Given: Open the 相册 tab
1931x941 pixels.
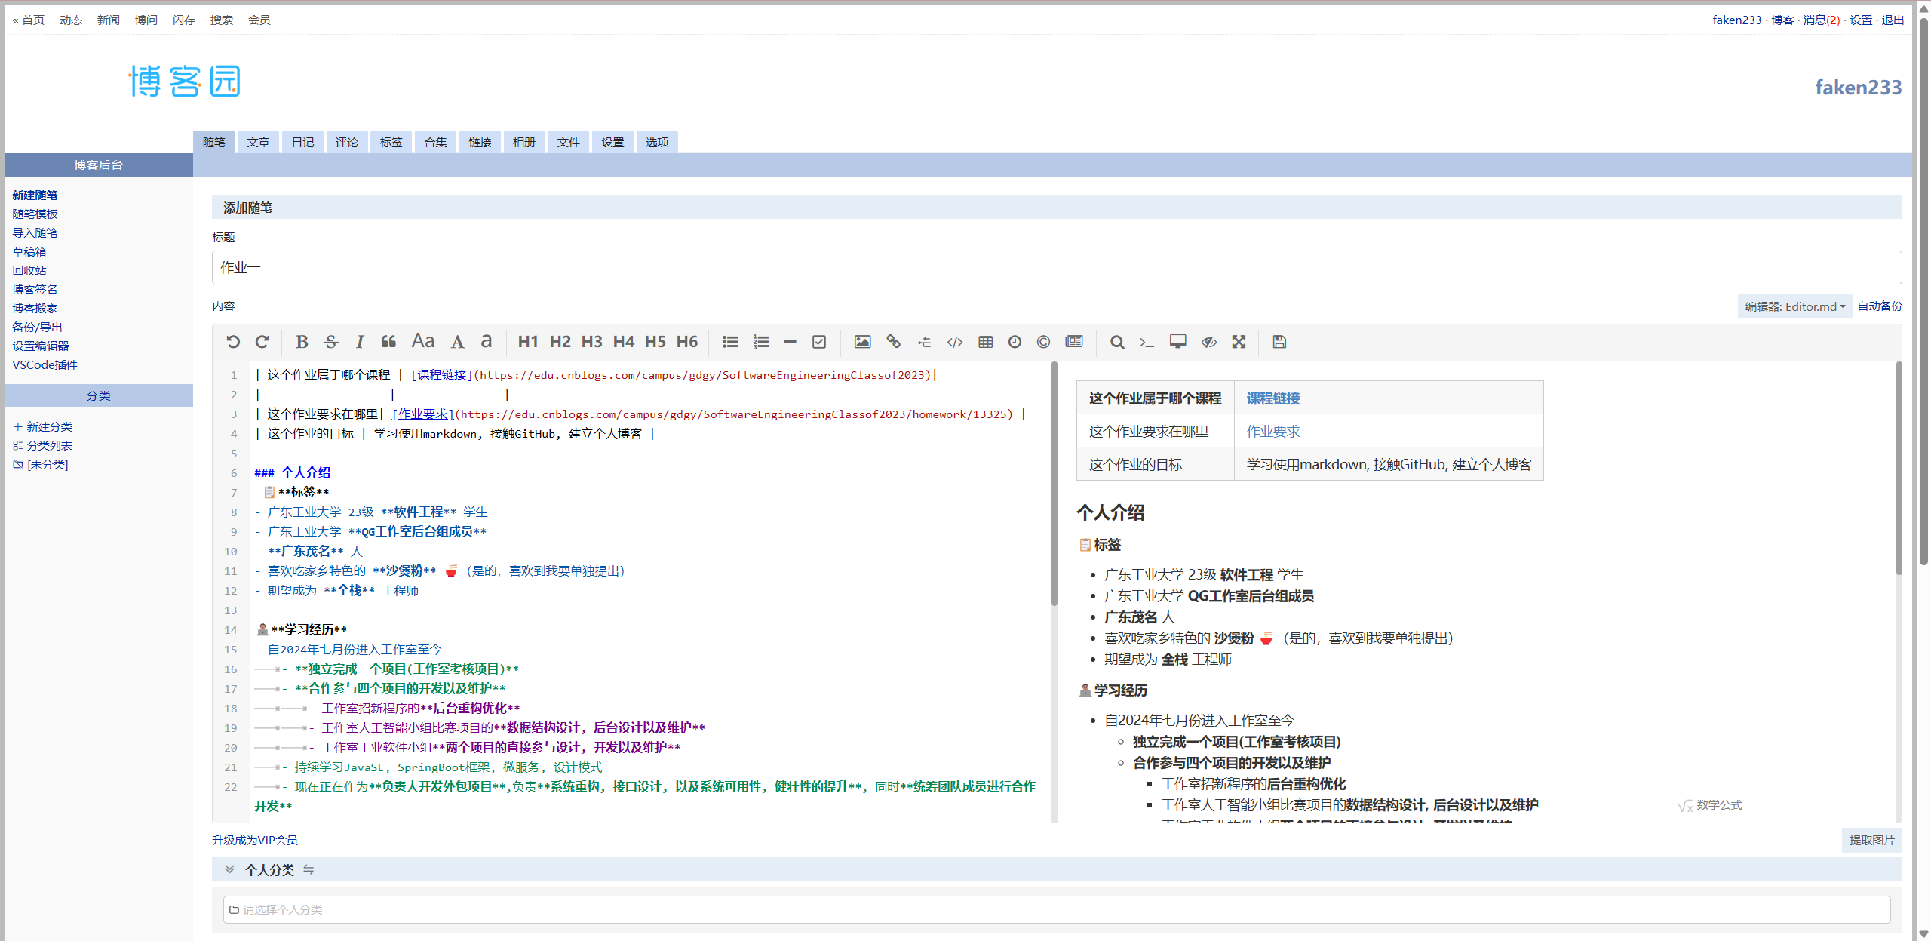Looking at the screenshot, I should [x=523, y=142].
